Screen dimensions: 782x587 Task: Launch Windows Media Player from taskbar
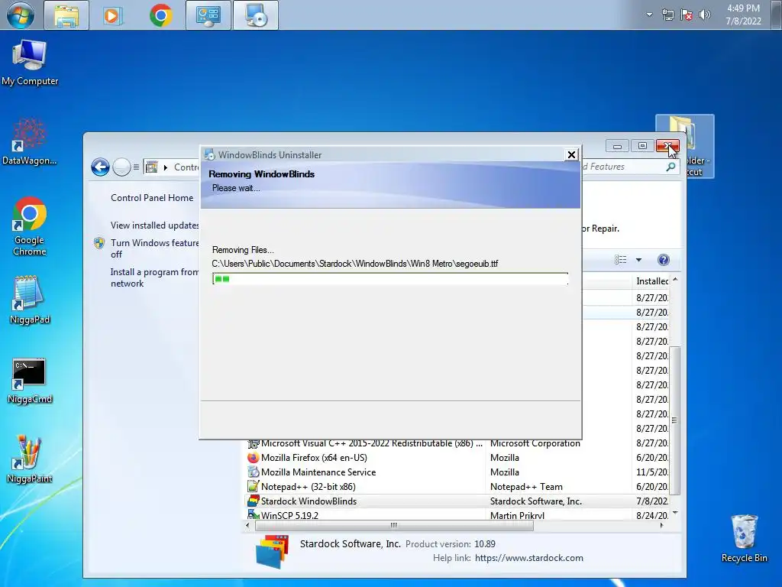point(112,15)
